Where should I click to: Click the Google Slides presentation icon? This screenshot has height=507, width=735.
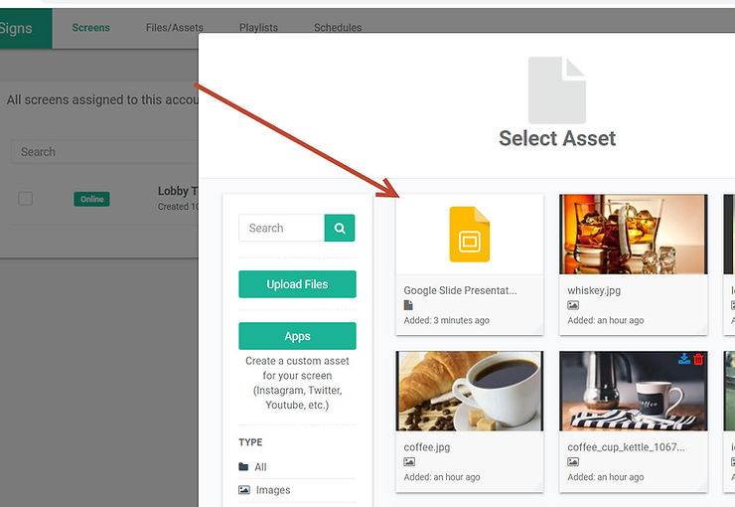point(470,235)
